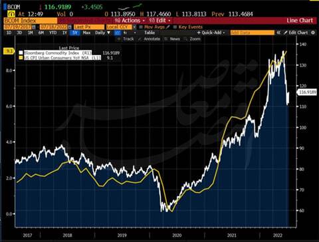Enable the Mov Avgs checkbox
Image resolution: width=319 pixels, height=242 pixels.
tap(141, 27)
